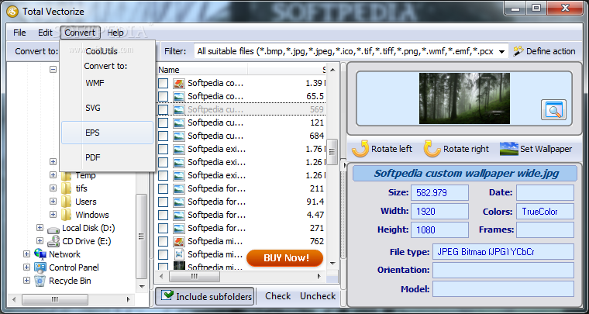Click the Uncheck button below file list
Image resolution: width=589 pixels, height=314 pixels.
tap(318, 296)
